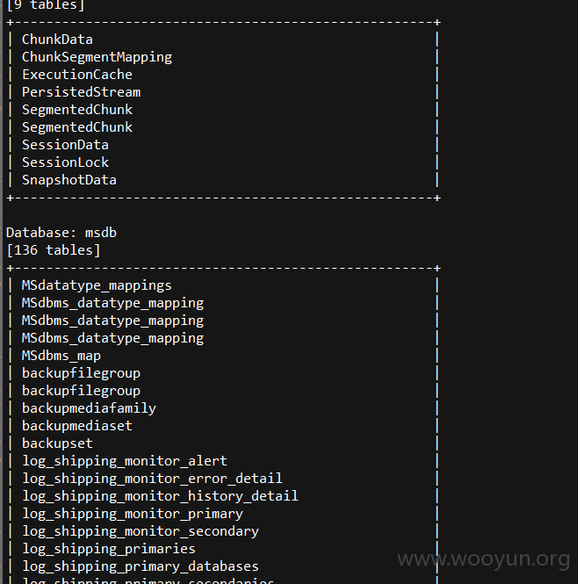This screenshot has width=578, height=584.
Task: Select log_shipping_monitor_primary table
Action: (x=133, y=514)
